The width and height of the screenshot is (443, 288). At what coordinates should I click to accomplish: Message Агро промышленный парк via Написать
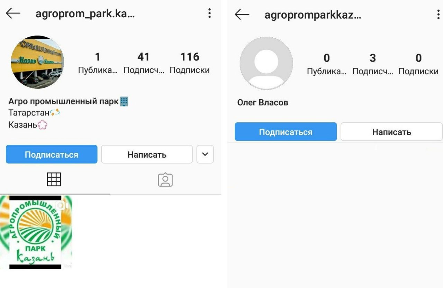coord(147,154)
